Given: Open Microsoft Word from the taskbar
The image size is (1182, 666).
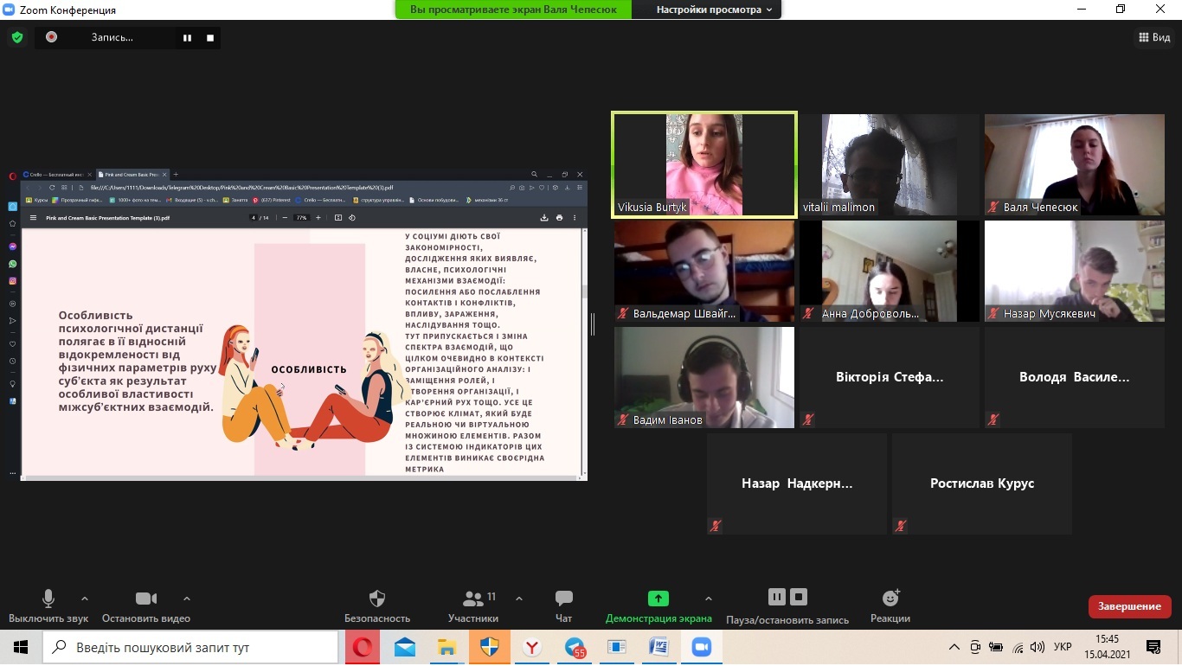Looking at the screenshot, I should 658,647.
